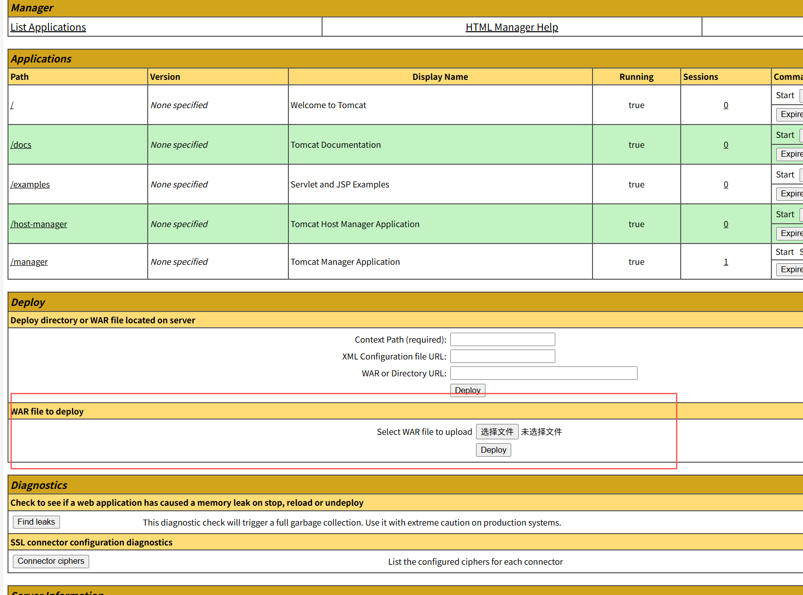Click the "SSL connector configuration diagnostics" heading

pos(92,542)
